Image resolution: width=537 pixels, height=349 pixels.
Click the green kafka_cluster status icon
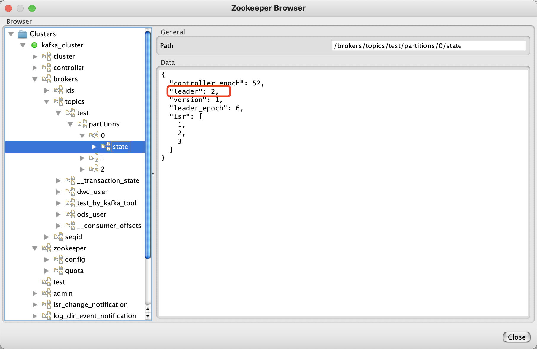point(34,45)
